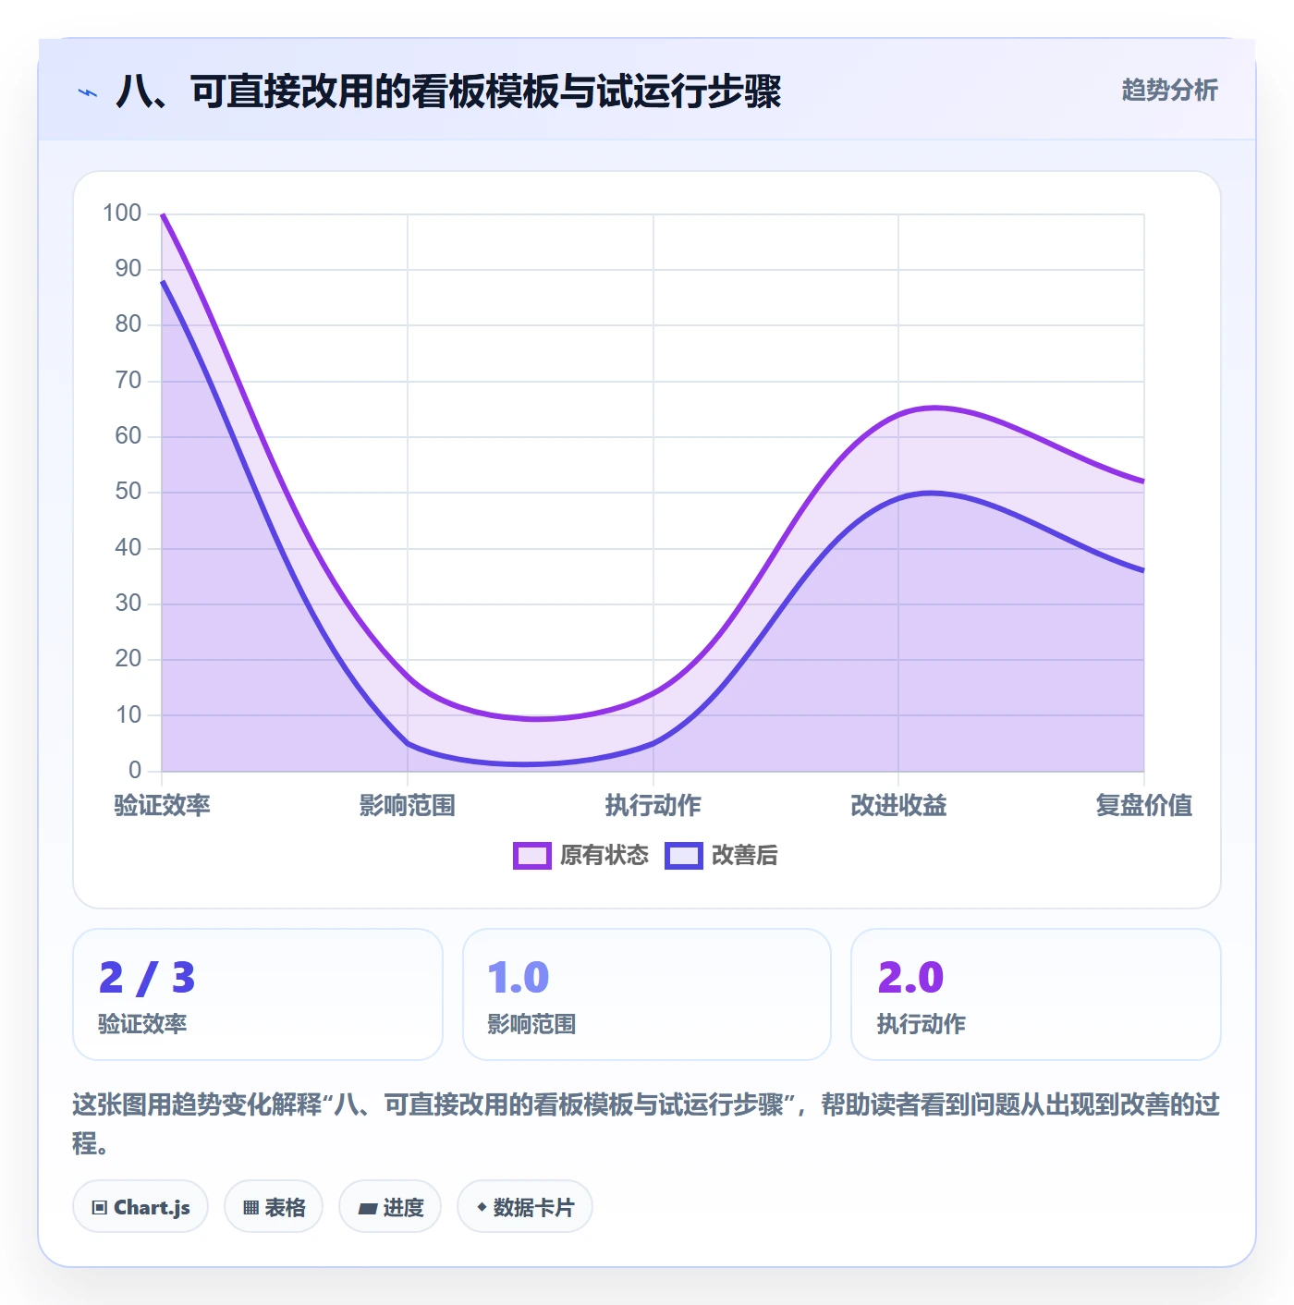Click the 趋势分析 label in header
The image size is (1294, 1305).
[1169, 91]
